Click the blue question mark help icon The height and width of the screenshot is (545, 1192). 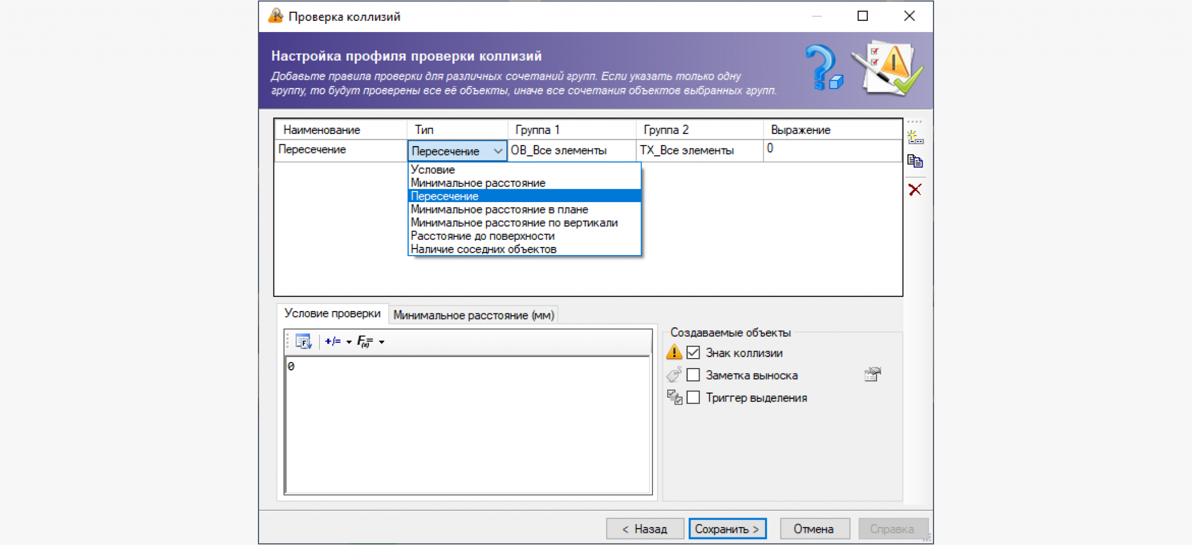click(x=823, y=68)
